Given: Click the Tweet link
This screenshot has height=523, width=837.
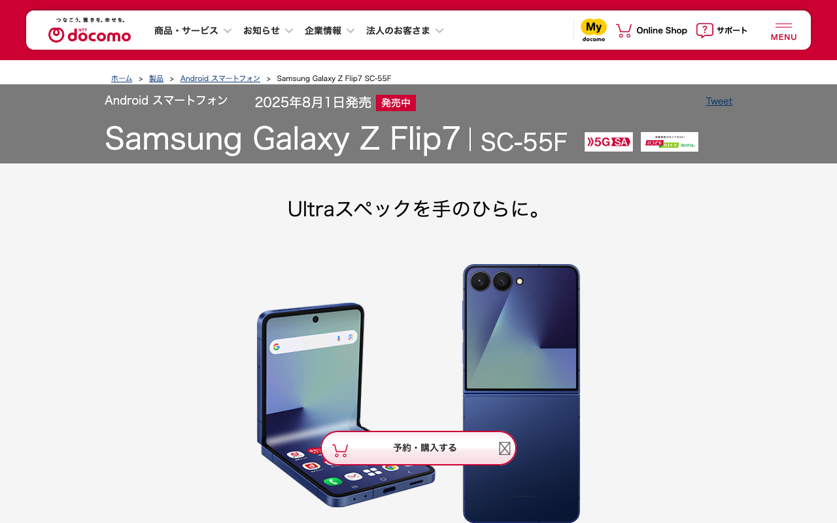Looking at the screenshot, I should (x=719, y=101).
